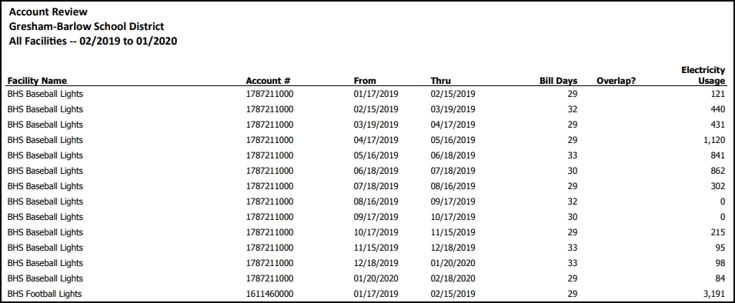Click the Bill Days column header
The height and width of the screenshot is (303, 735).
point(558,81)
